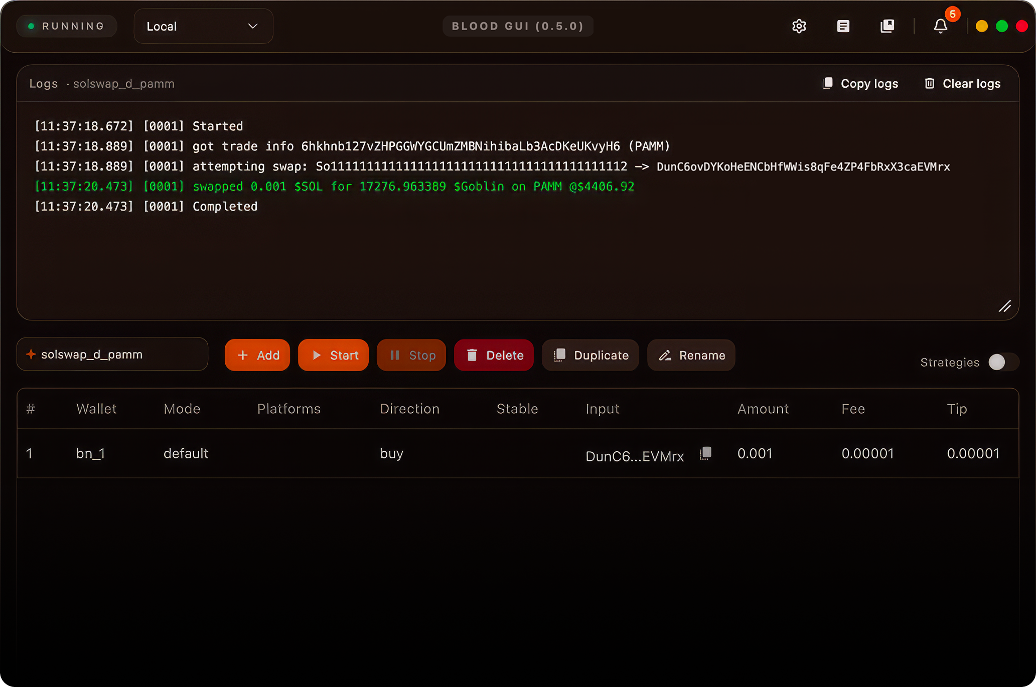Expand the Local environment dropdown
Viewport: 1036px width, 687px height.
point(203,26)
